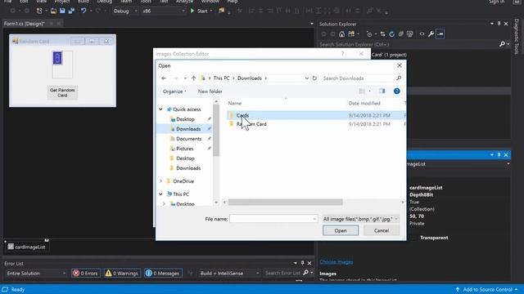This screenshot has width=524, height=294.
Task: Expand OneDrive tree node
Action: pyautogui.click(x=160, y=181)
